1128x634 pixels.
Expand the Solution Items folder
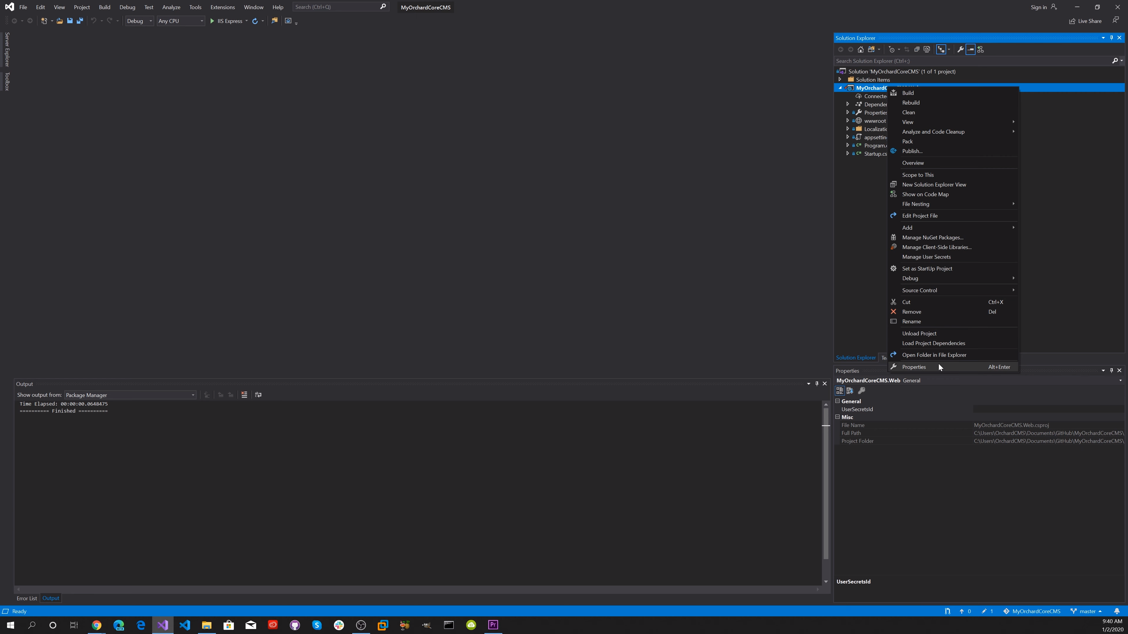[840, 79]
